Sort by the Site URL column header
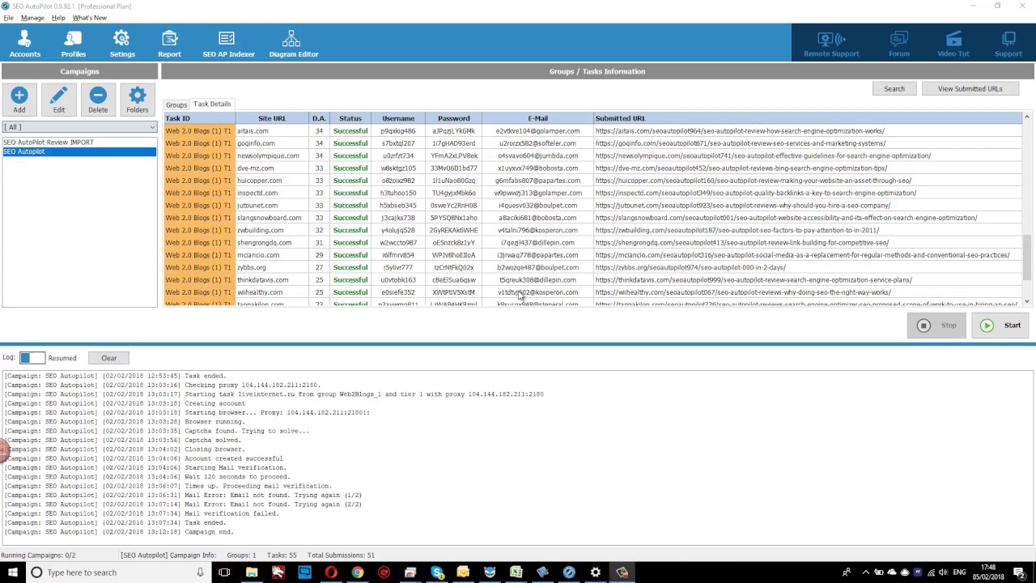Viewport: 1036px width, 583px height. click(272, 118)
